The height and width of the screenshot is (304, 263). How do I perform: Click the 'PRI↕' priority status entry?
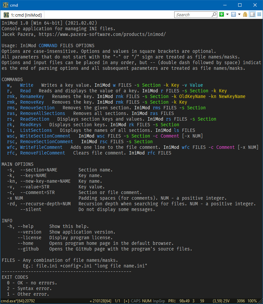(172, 301)
